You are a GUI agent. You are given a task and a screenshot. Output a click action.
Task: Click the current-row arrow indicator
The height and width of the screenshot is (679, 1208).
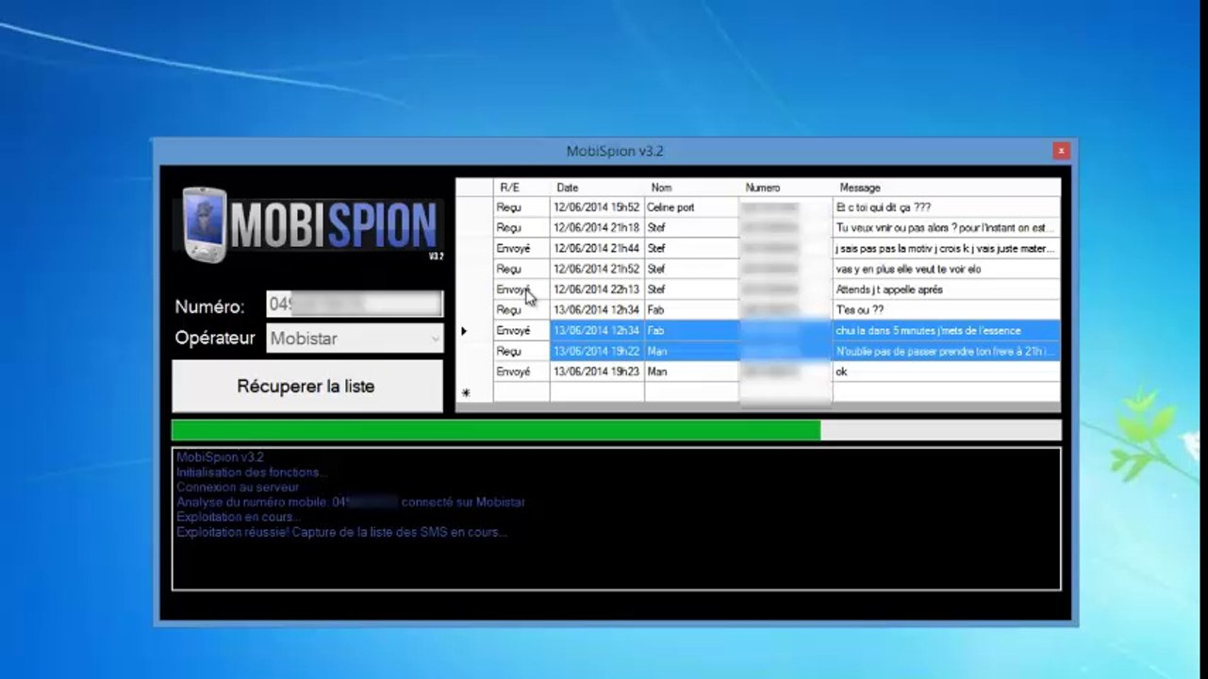[x=464, y=331]
